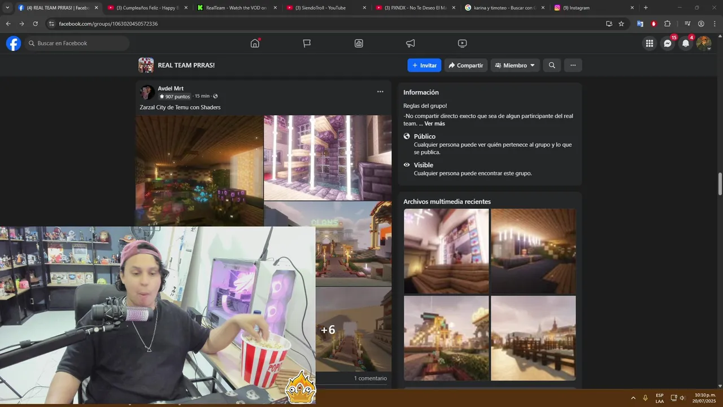Open the Chrome three-dot menu
This screenshot has width=723, height=407.
point(714,24)
